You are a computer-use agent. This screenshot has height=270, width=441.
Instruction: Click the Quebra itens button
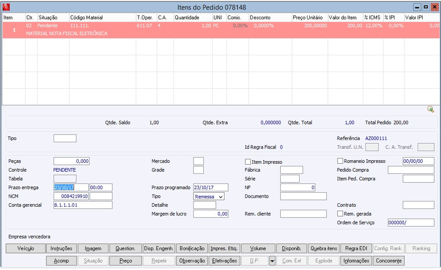pos(324,248)
